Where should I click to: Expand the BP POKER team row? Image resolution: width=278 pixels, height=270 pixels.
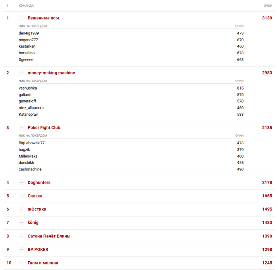coord(22,249)
